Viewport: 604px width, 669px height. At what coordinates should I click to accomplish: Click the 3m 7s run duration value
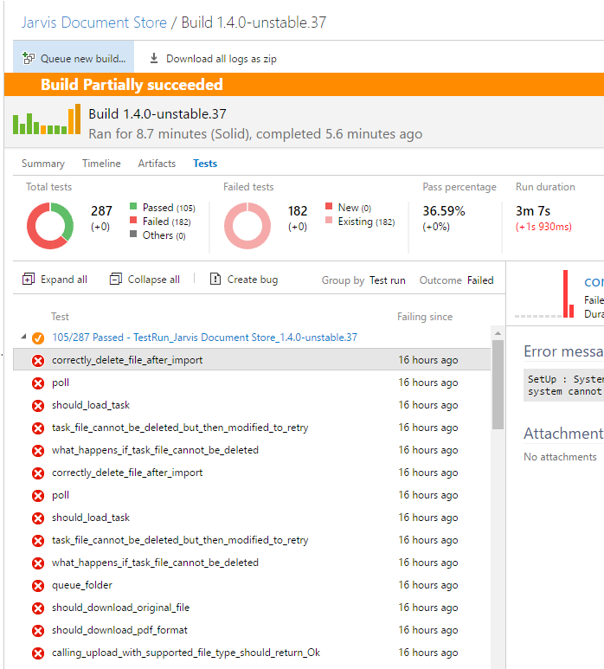point(533,211)
